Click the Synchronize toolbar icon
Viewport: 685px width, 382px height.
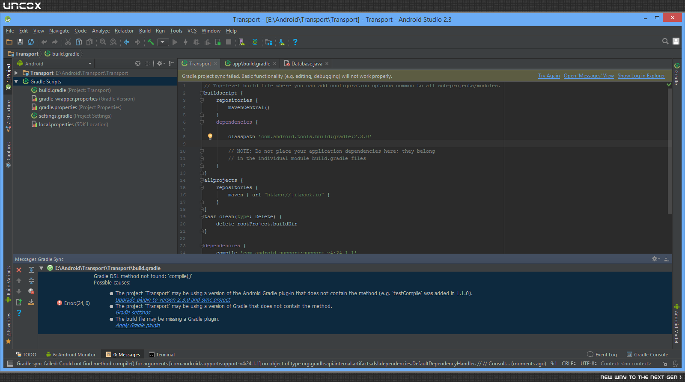point(31,42)
